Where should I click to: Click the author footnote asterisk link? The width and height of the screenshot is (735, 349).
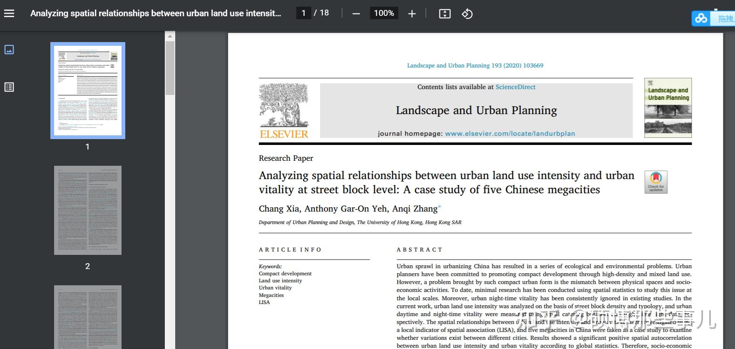[x=440, y=207]
